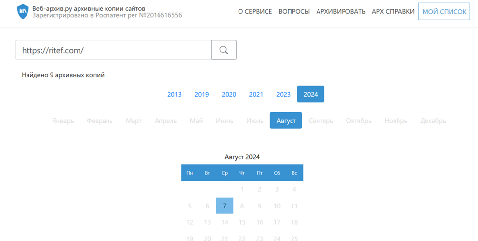
Task: Select the Июль month option
Action: (x=255, y=121)
